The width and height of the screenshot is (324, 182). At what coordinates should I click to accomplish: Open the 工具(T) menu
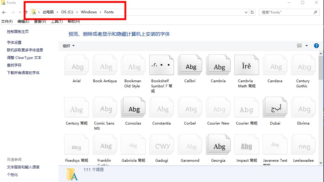[x=57, y=21]
